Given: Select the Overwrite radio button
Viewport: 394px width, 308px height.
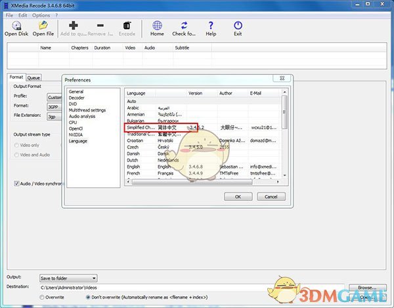Looking at the screenshot, I should [42, 297].
